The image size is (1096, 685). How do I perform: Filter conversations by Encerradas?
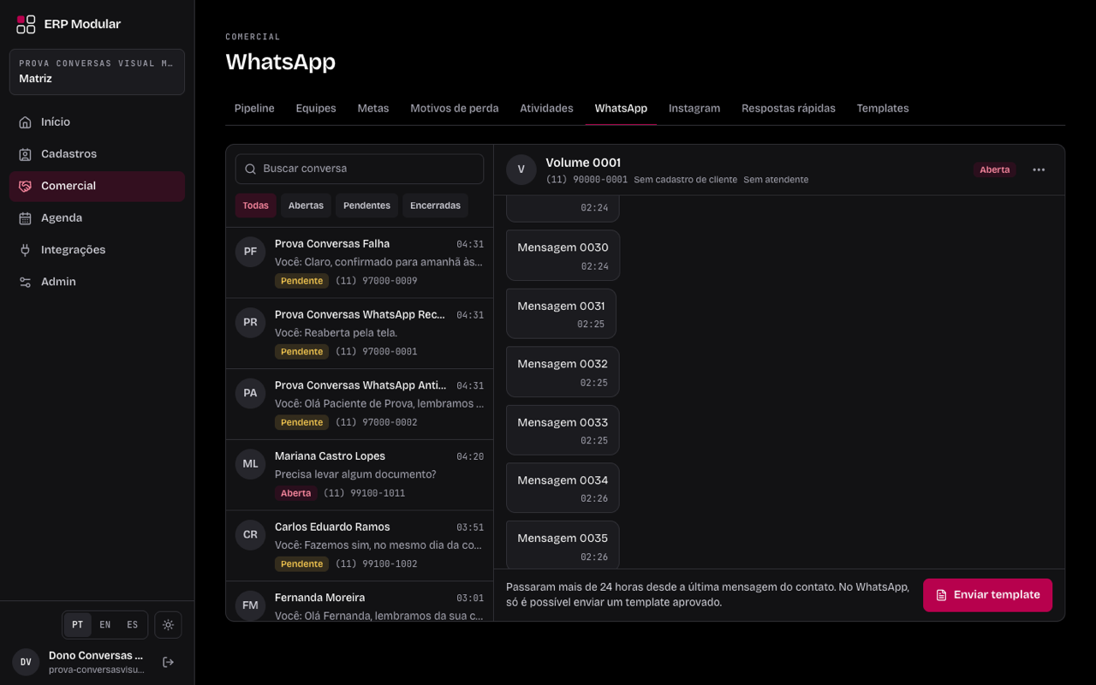[435, 205]
